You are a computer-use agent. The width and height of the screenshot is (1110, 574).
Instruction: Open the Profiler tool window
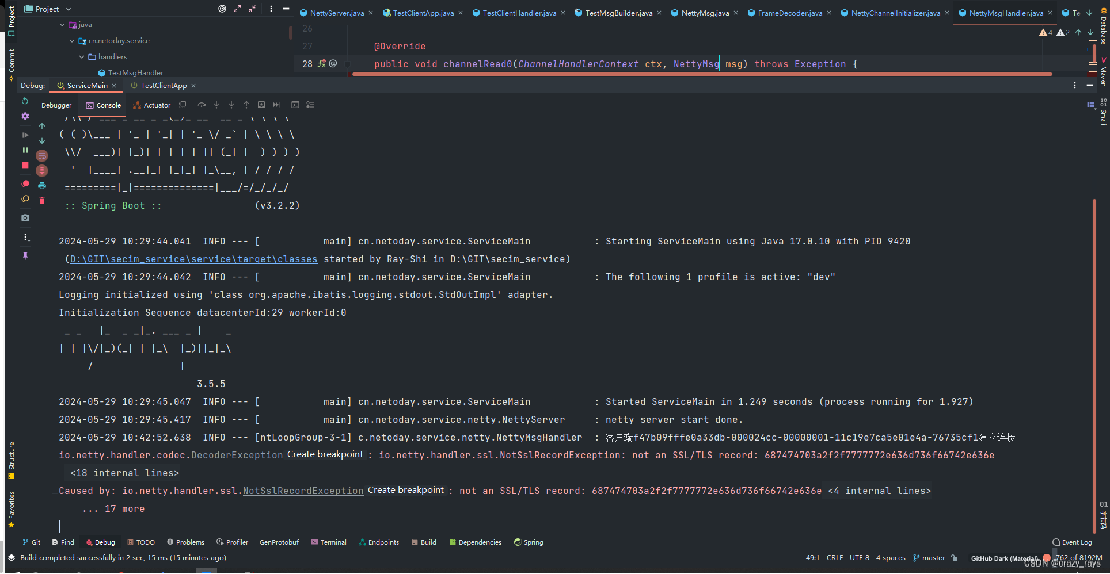[x=233, y=542]
